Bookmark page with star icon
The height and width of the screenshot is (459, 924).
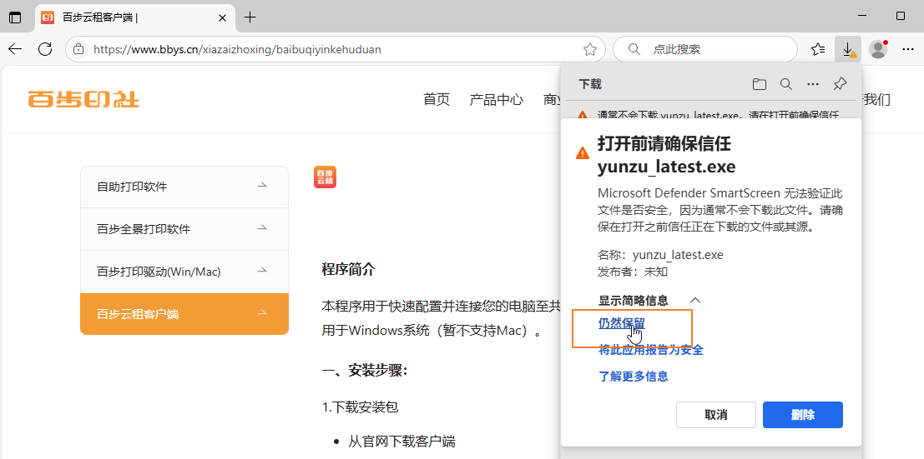(589, 49)
